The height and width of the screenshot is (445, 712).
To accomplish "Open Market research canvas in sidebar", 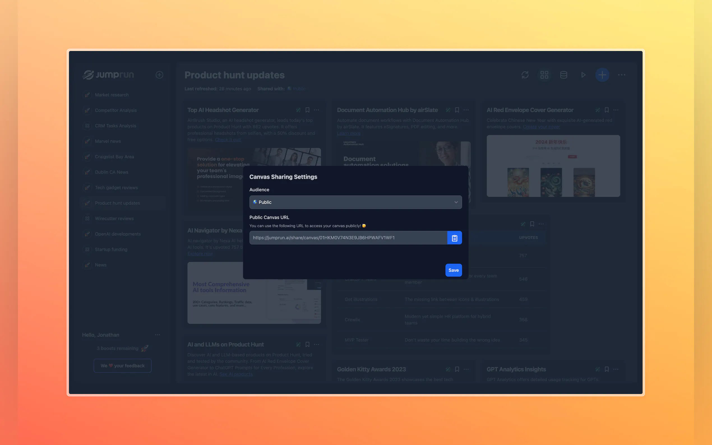I will click(x=112, y=95).
